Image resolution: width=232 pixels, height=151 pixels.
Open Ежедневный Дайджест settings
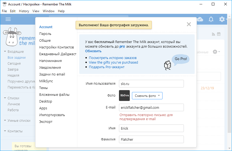58,54
